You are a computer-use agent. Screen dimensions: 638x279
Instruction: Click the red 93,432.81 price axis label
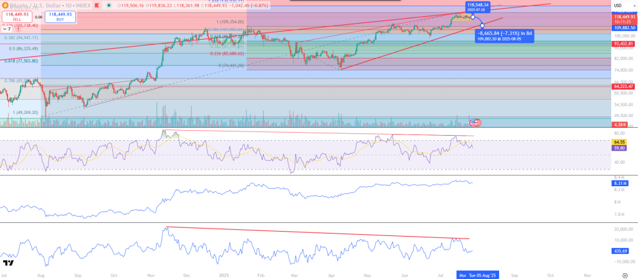click(622, 44)
